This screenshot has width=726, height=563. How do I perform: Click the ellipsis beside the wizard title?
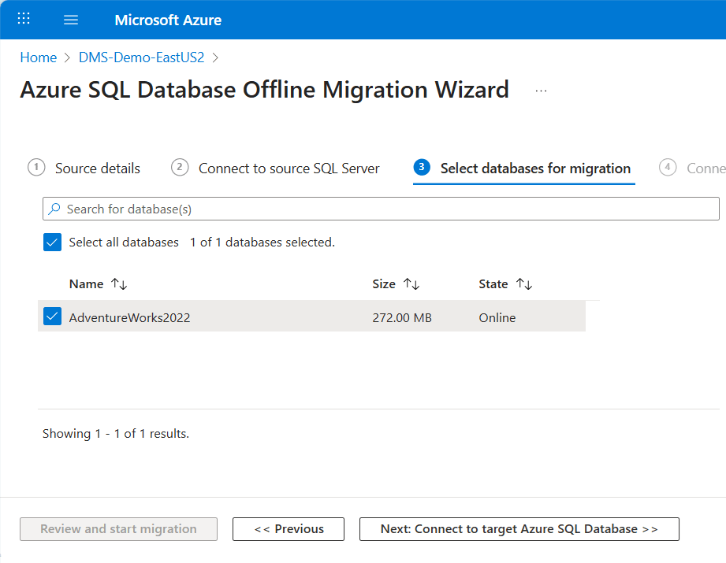coord(541,90)
